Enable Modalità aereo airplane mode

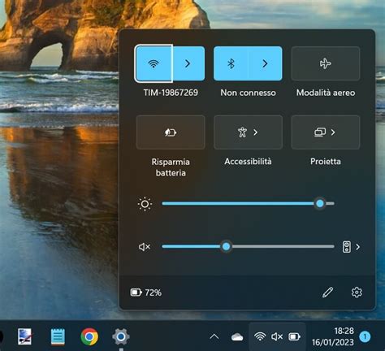coord(326,63)
